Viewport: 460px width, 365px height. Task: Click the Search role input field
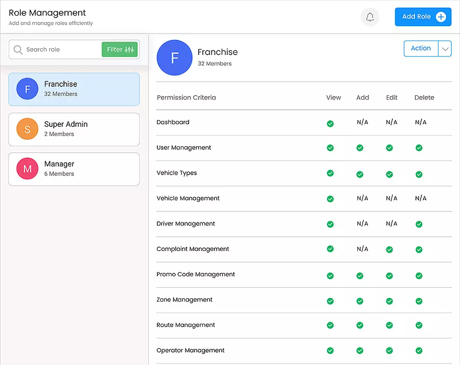[x=74, y=49]
